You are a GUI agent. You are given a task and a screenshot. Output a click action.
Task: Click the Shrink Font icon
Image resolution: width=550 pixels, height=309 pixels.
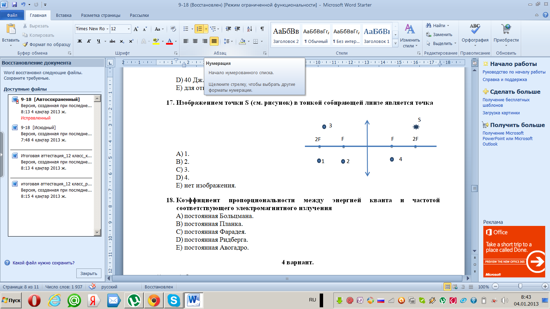click(145, 29)
